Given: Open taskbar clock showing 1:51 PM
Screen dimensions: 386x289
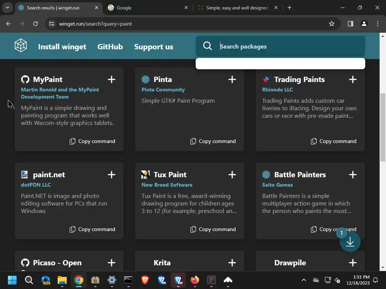Looking at the screenshot, I should tap(358, 280).
